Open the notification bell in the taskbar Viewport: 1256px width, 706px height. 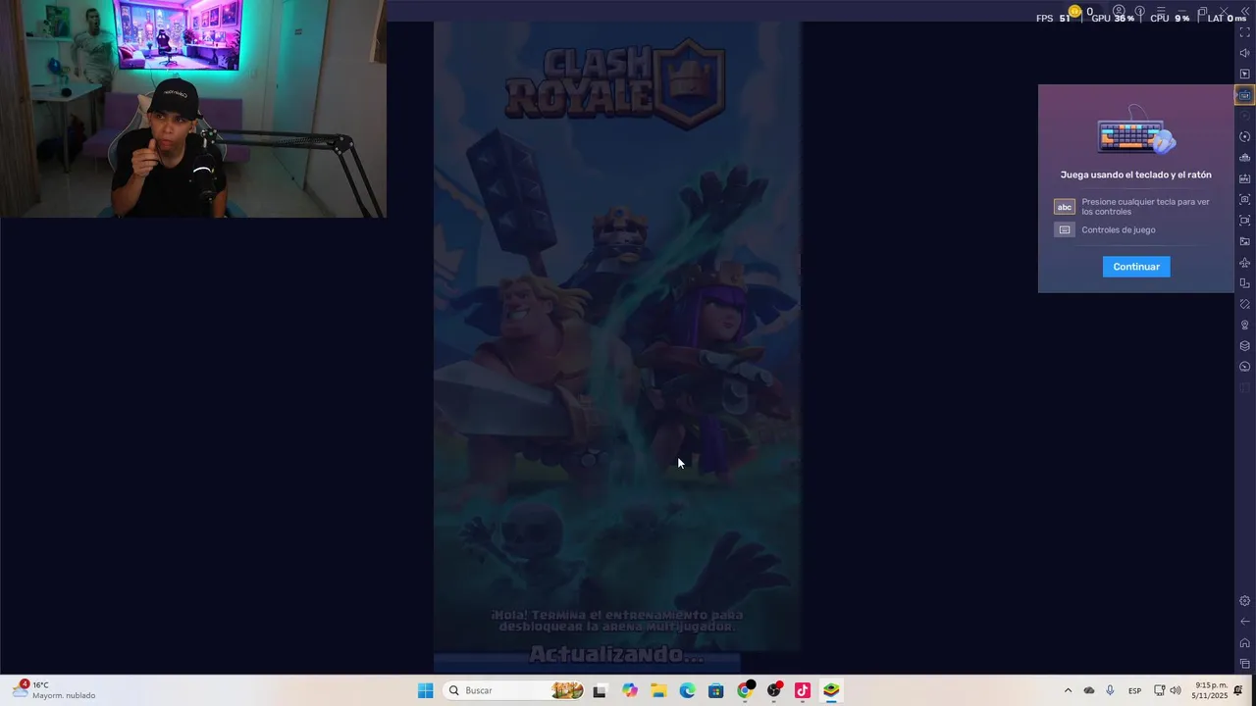click(1238, 690)
